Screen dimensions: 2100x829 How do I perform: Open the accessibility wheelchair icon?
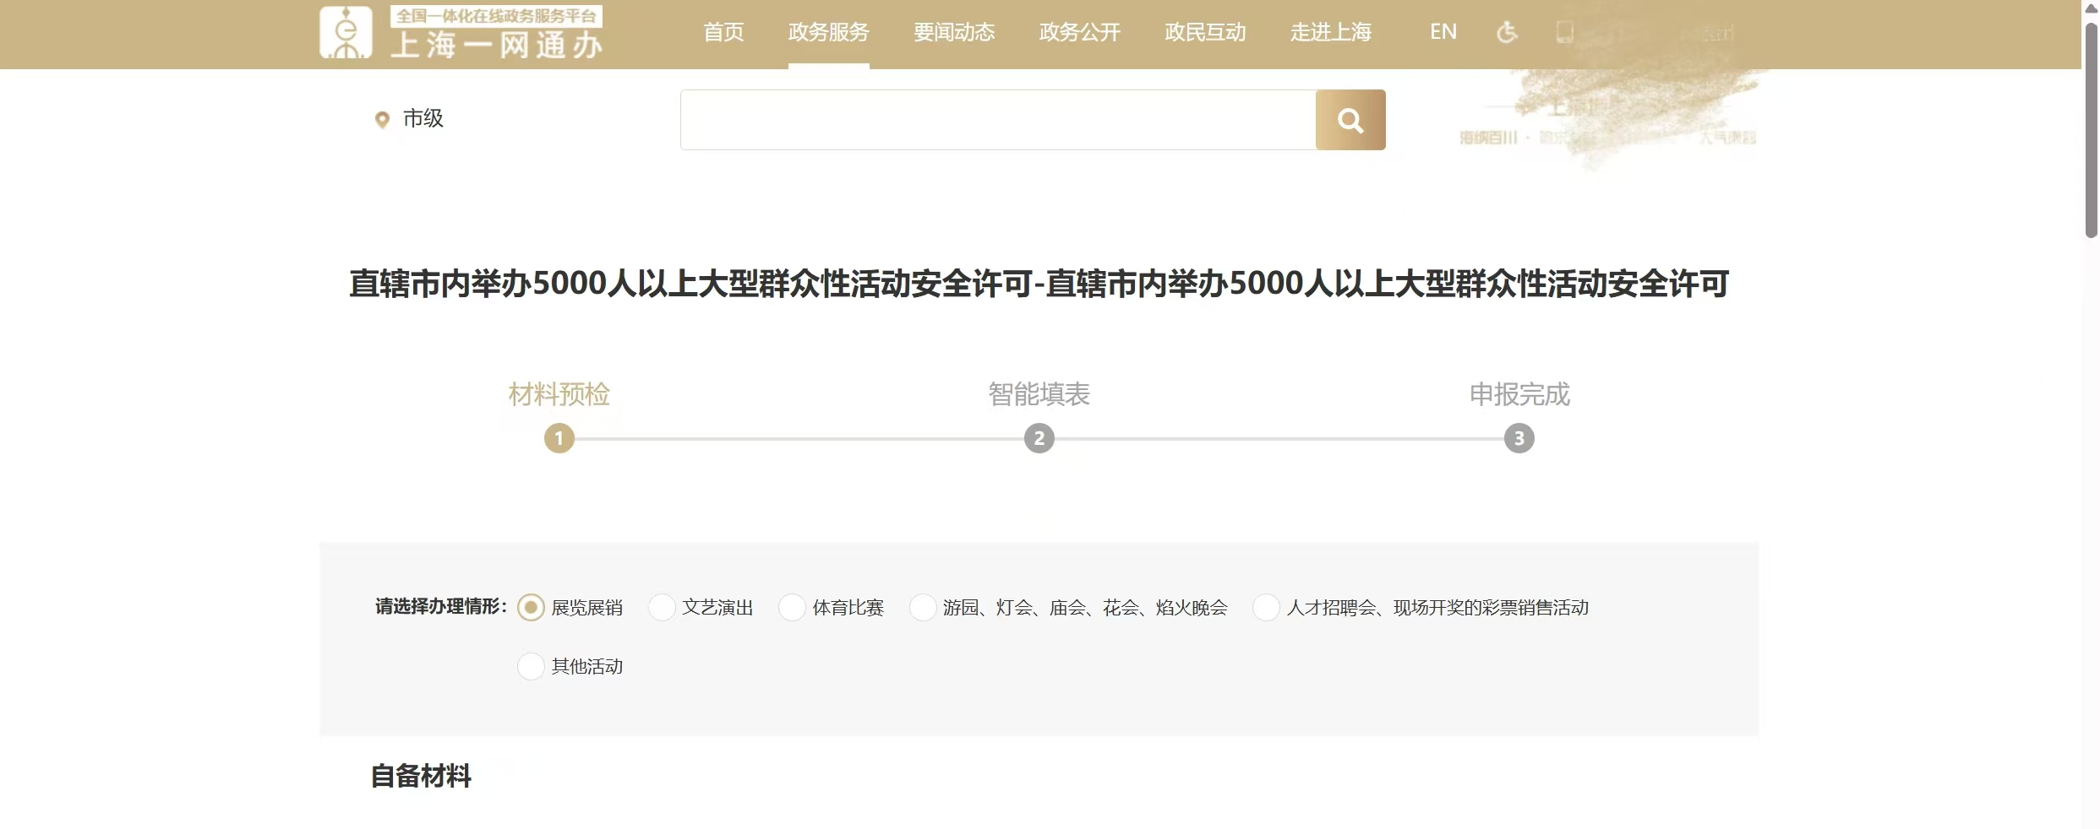1507,33
